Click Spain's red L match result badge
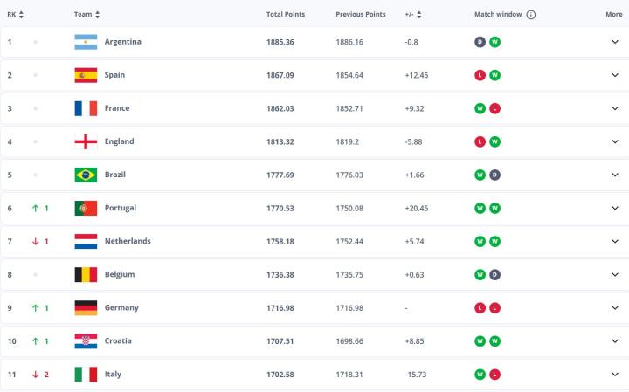The image size is (629, 392). click(480, 75)
